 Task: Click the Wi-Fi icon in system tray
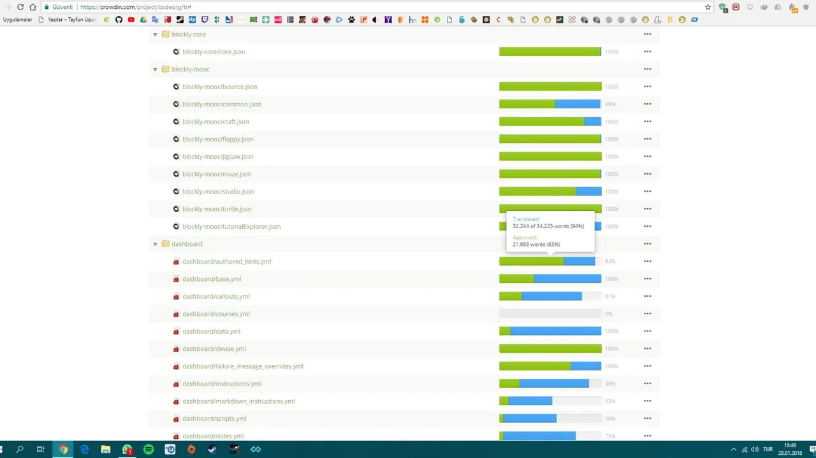pos(745,449)
